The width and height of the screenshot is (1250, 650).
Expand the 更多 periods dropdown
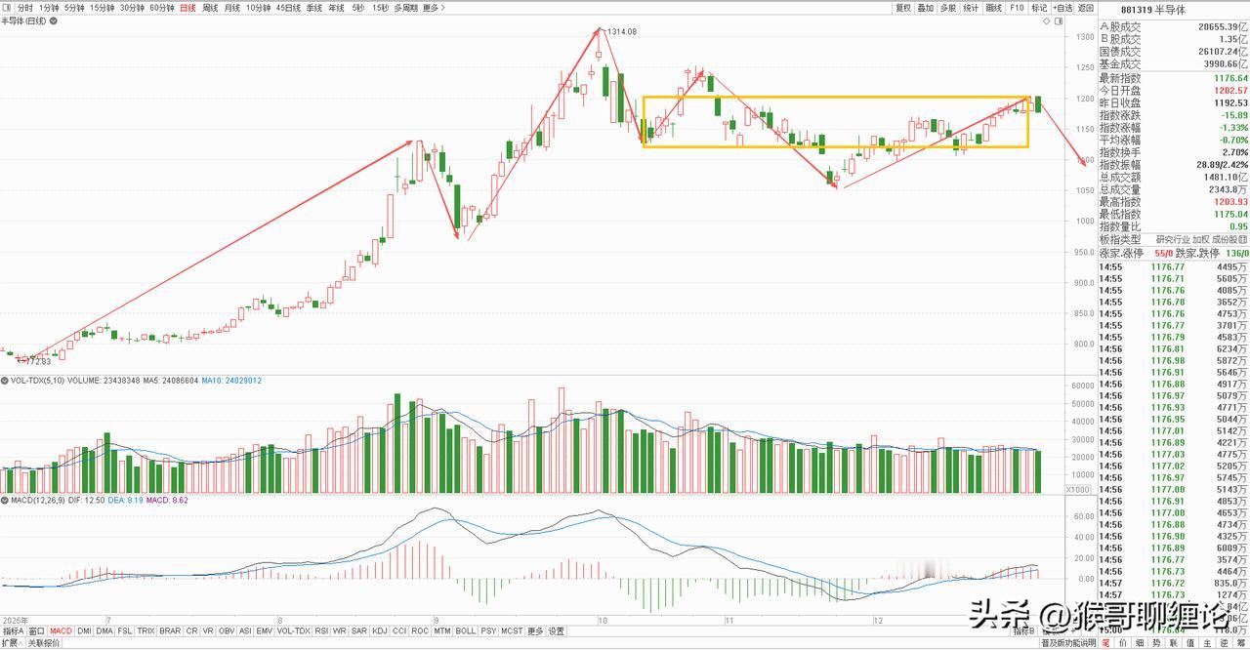pos(434,7)
